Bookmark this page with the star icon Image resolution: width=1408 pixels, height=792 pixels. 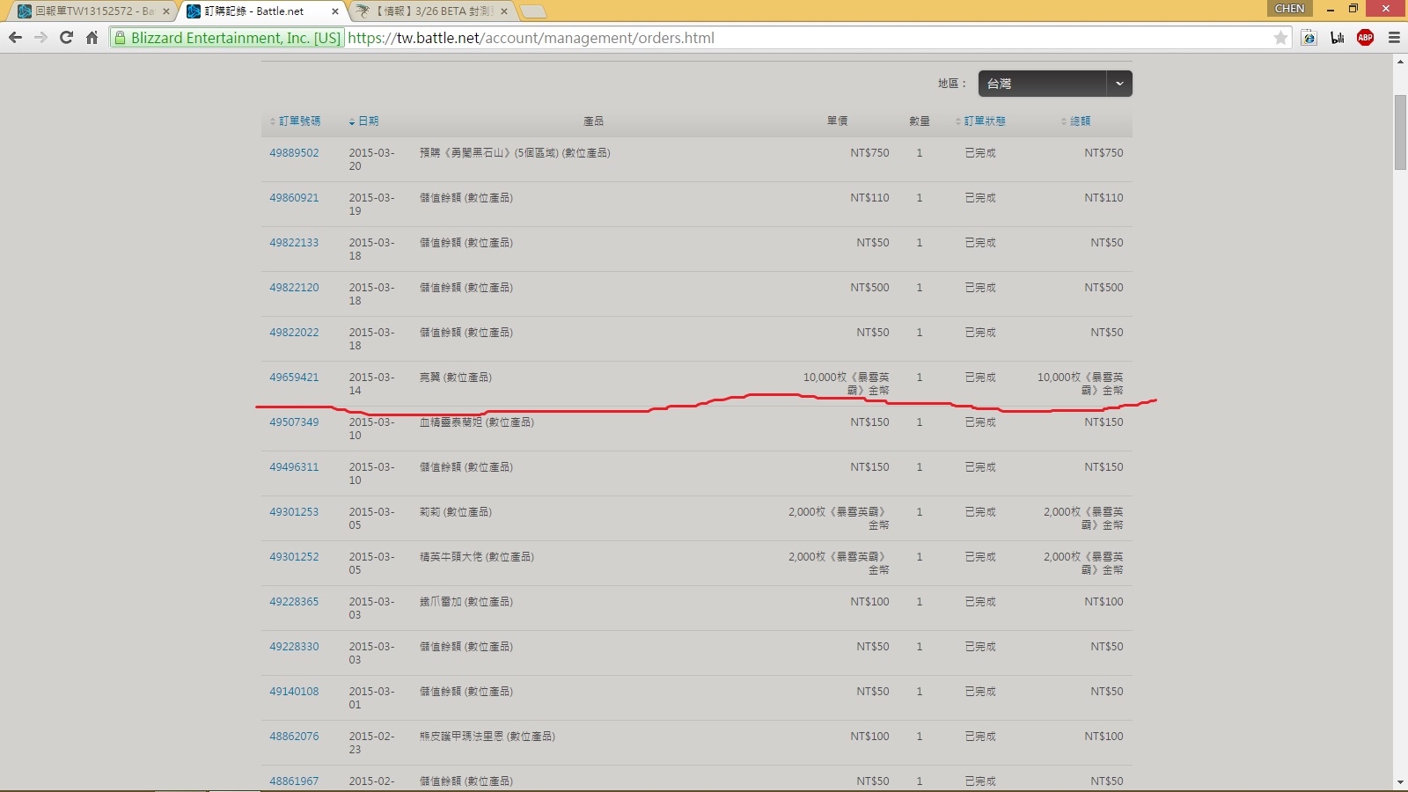click(x=1281, y=38)
